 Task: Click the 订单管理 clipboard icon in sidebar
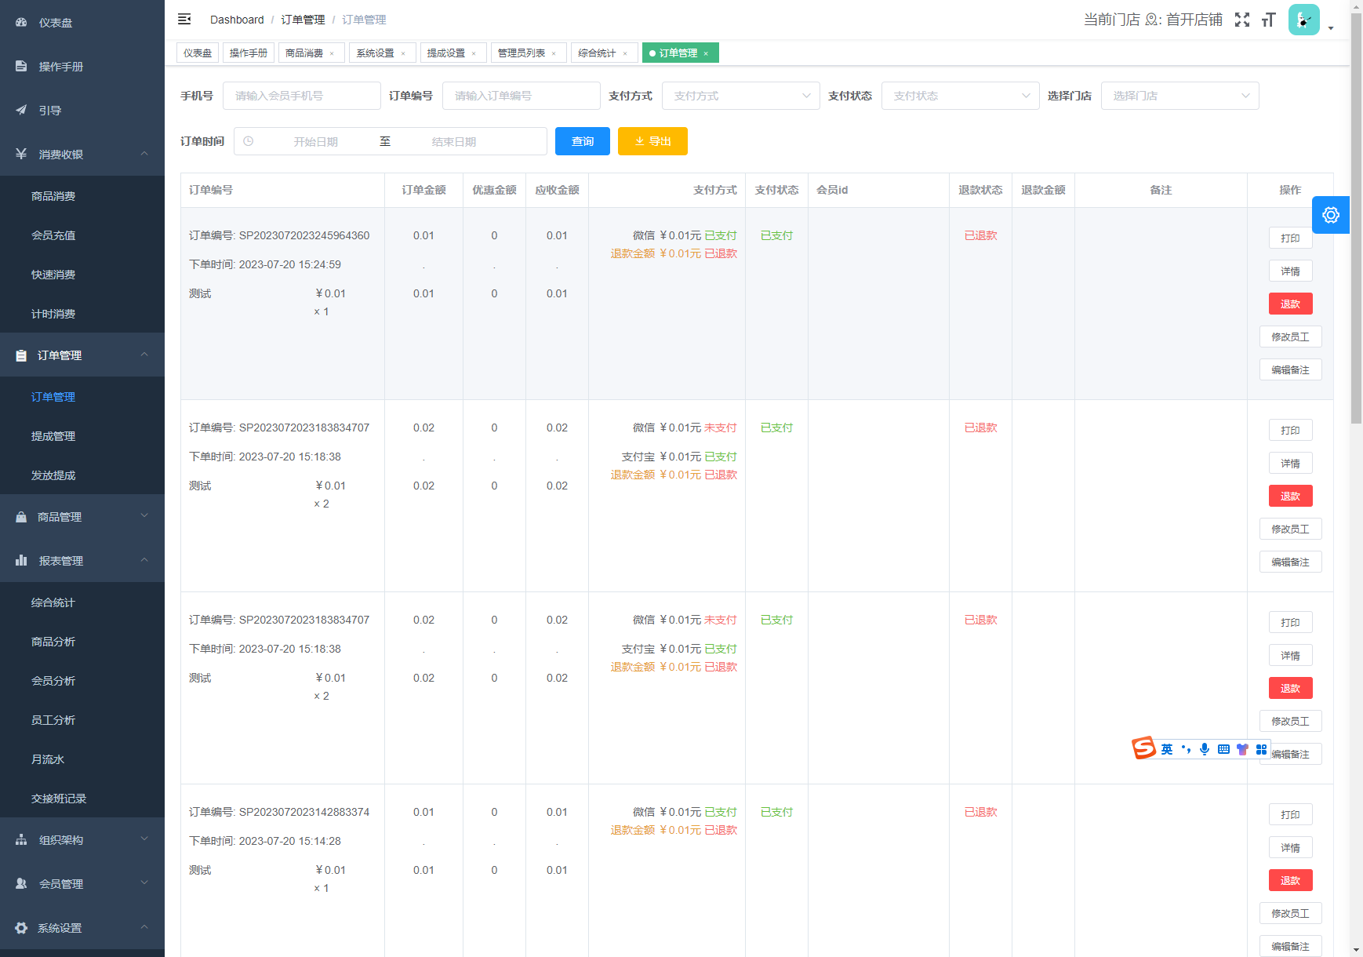click(21, 355)
